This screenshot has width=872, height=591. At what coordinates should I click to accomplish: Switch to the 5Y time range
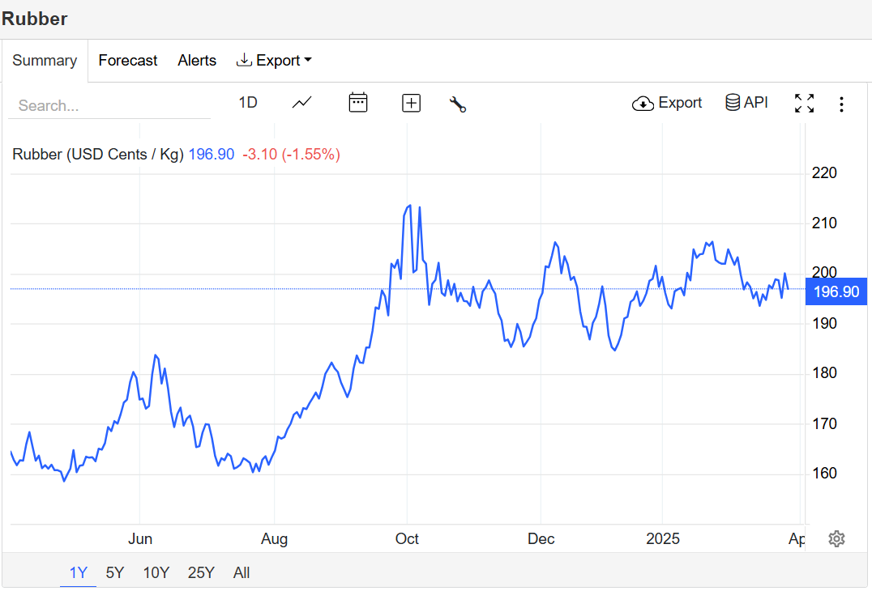[x=115, y=572]
